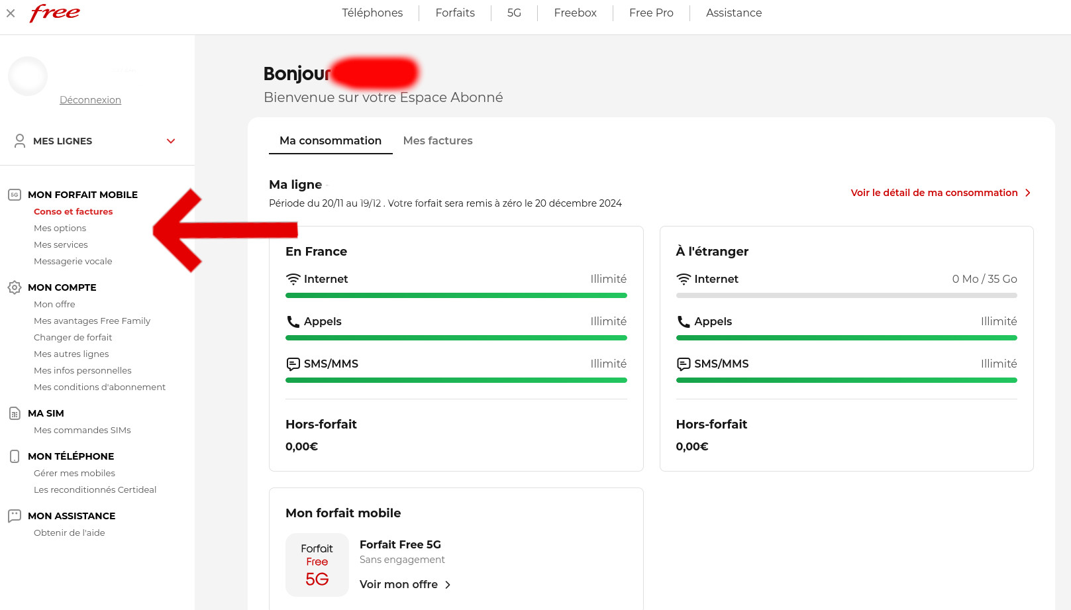Screen dimensions: 1071x610
Task: Open the Freebox menu in top navigation
Action: (x=575, y=13)
